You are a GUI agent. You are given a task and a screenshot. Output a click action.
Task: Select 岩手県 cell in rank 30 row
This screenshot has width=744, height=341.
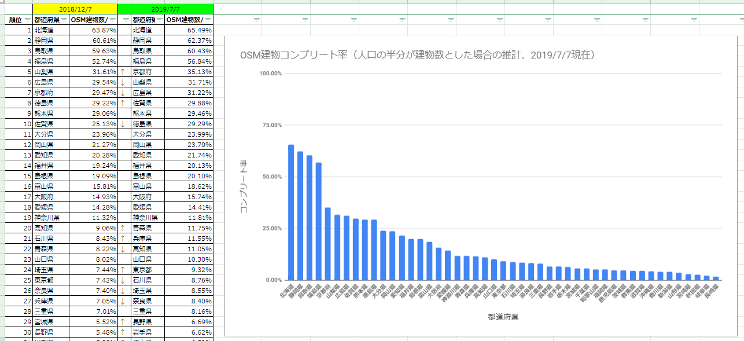148,332
